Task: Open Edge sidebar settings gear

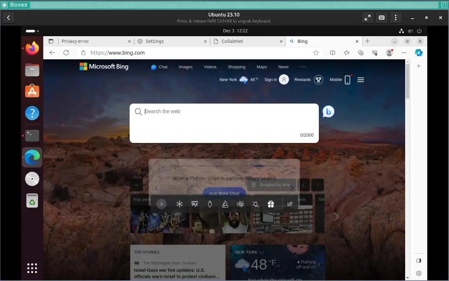Action: [418, 273]
